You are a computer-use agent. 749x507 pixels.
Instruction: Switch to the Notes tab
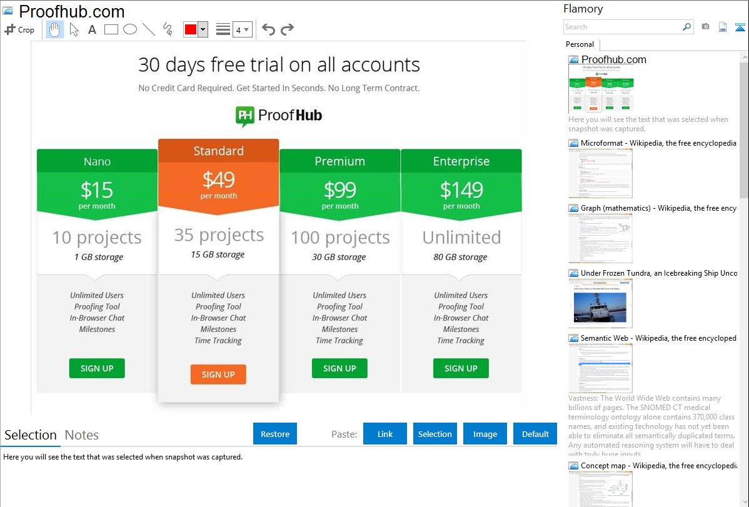click(82, 435)
